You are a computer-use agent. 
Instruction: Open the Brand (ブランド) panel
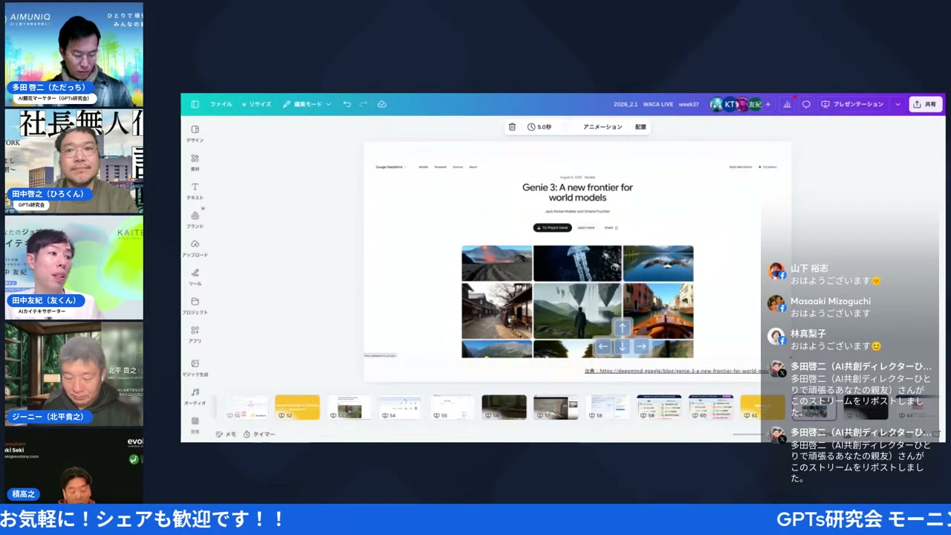point(195,219)
